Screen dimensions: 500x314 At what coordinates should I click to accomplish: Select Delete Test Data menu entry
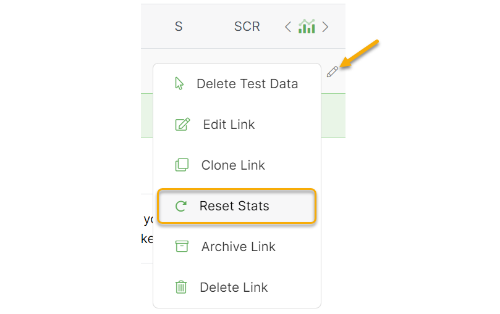click(x=247, y=84)
